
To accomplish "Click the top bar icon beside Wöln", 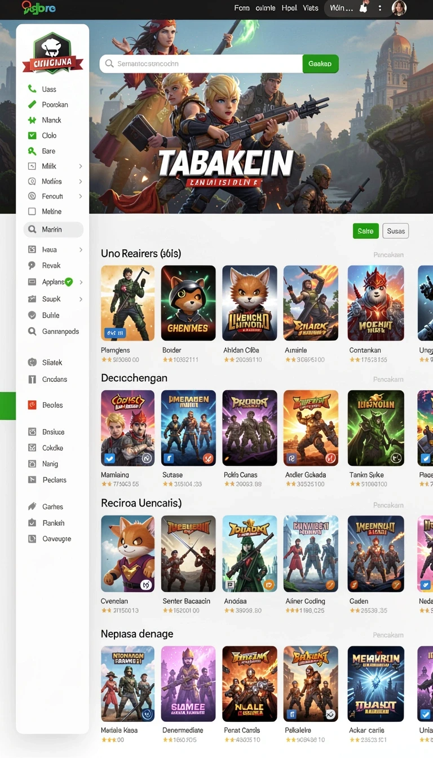I will 364,7.
